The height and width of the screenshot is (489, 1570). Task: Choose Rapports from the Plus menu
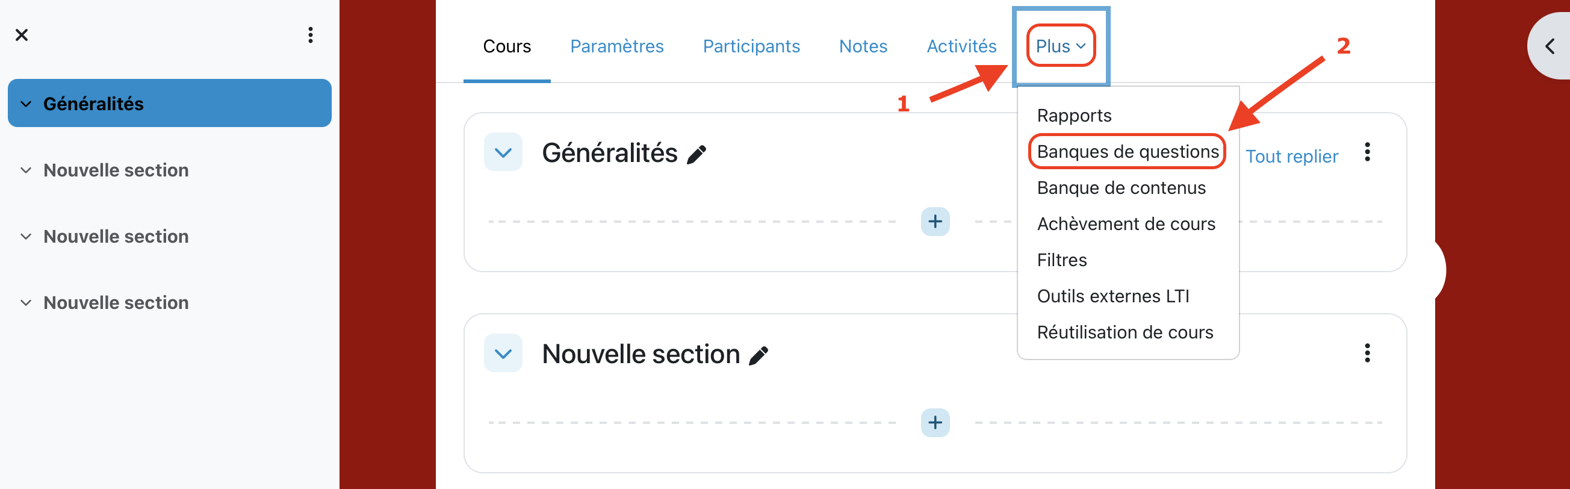[1074, 115]
